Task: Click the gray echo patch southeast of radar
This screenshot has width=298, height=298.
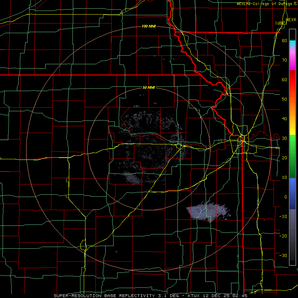Action: point(208,212)
